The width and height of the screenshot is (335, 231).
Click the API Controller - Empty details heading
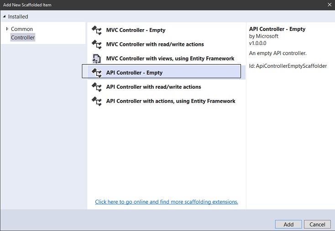click(x=277, y=29)
